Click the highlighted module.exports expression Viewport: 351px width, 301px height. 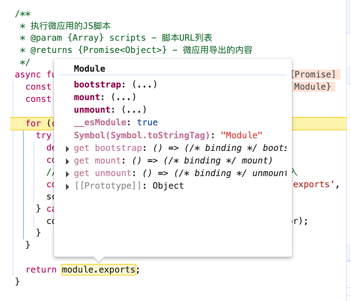pyautogui.click(x=99, y=269)
